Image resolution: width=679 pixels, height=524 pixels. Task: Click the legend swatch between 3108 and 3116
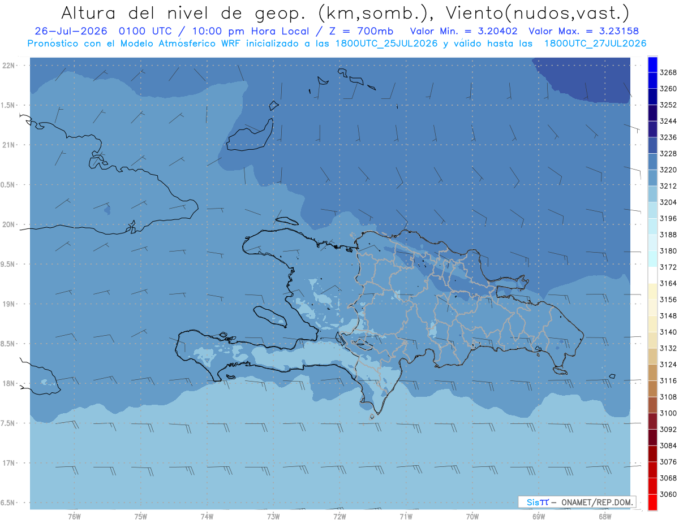(652, 388)
